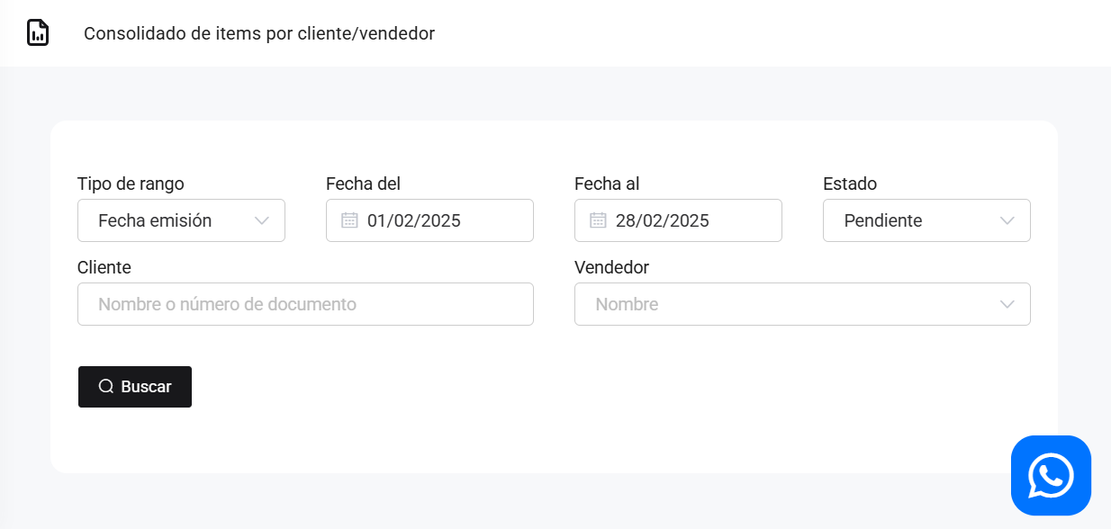Click the report document icon in header
The image size is (1111, 529).
[x=38, y=33]
